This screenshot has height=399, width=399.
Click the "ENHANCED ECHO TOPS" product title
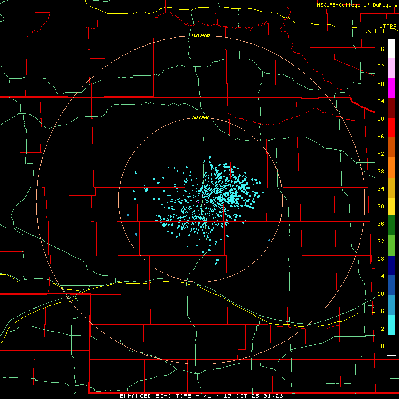[156, 396]
